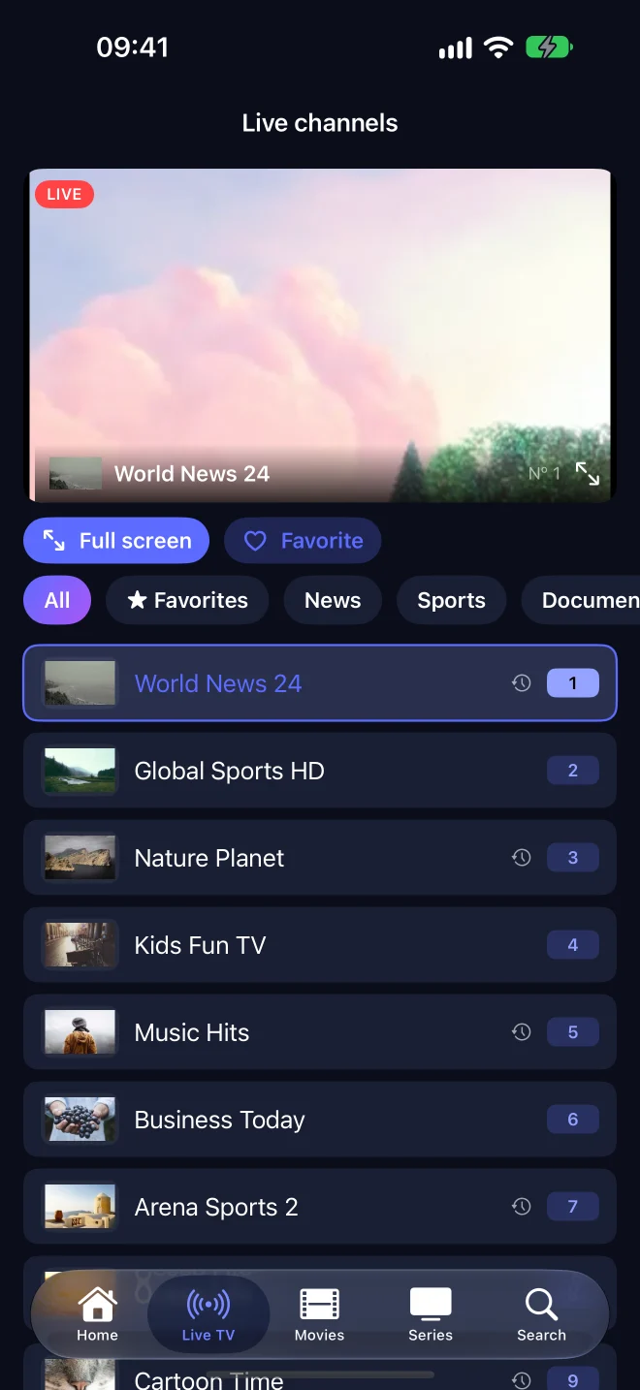Click the history icon on Music Hits row

coord(522,1032)
